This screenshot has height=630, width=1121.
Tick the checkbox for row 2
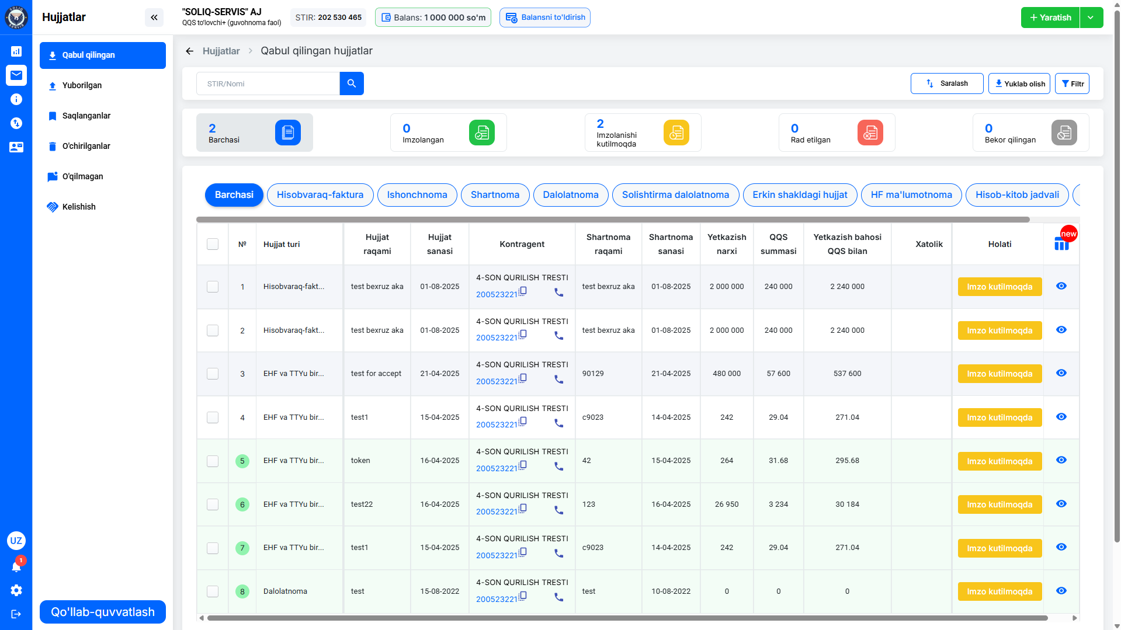tap(213, 330)
